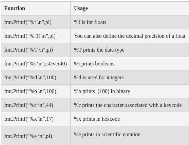189x145 pixels.
Task: Click the keycode character usage description
Action: 128,105
